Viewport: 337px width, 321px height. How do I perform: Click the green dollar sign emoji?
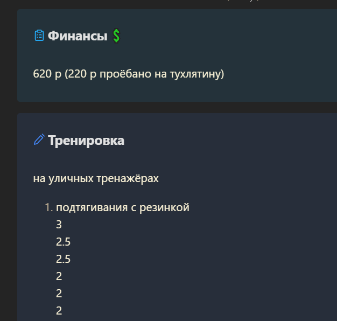tap(116, 36)
